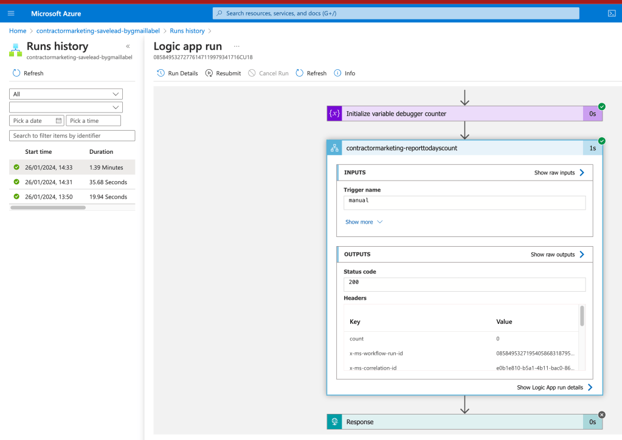
Task: Click the success checkmark on Initialize variable step
Action: (x=602, y=106)
